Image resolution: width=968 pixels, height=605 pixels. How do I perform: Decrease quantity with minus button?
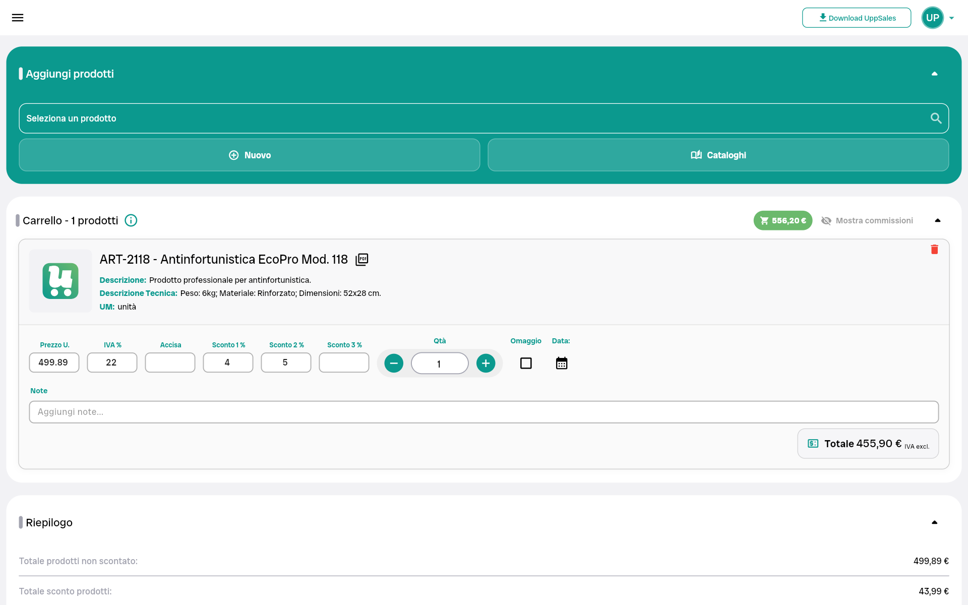tap(394, 363)
